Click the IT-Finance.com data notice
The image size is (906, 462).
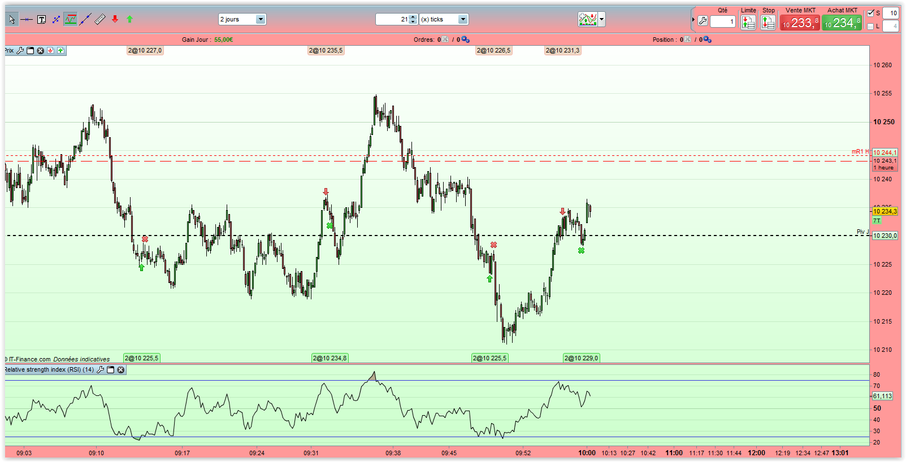coord(59,359)
